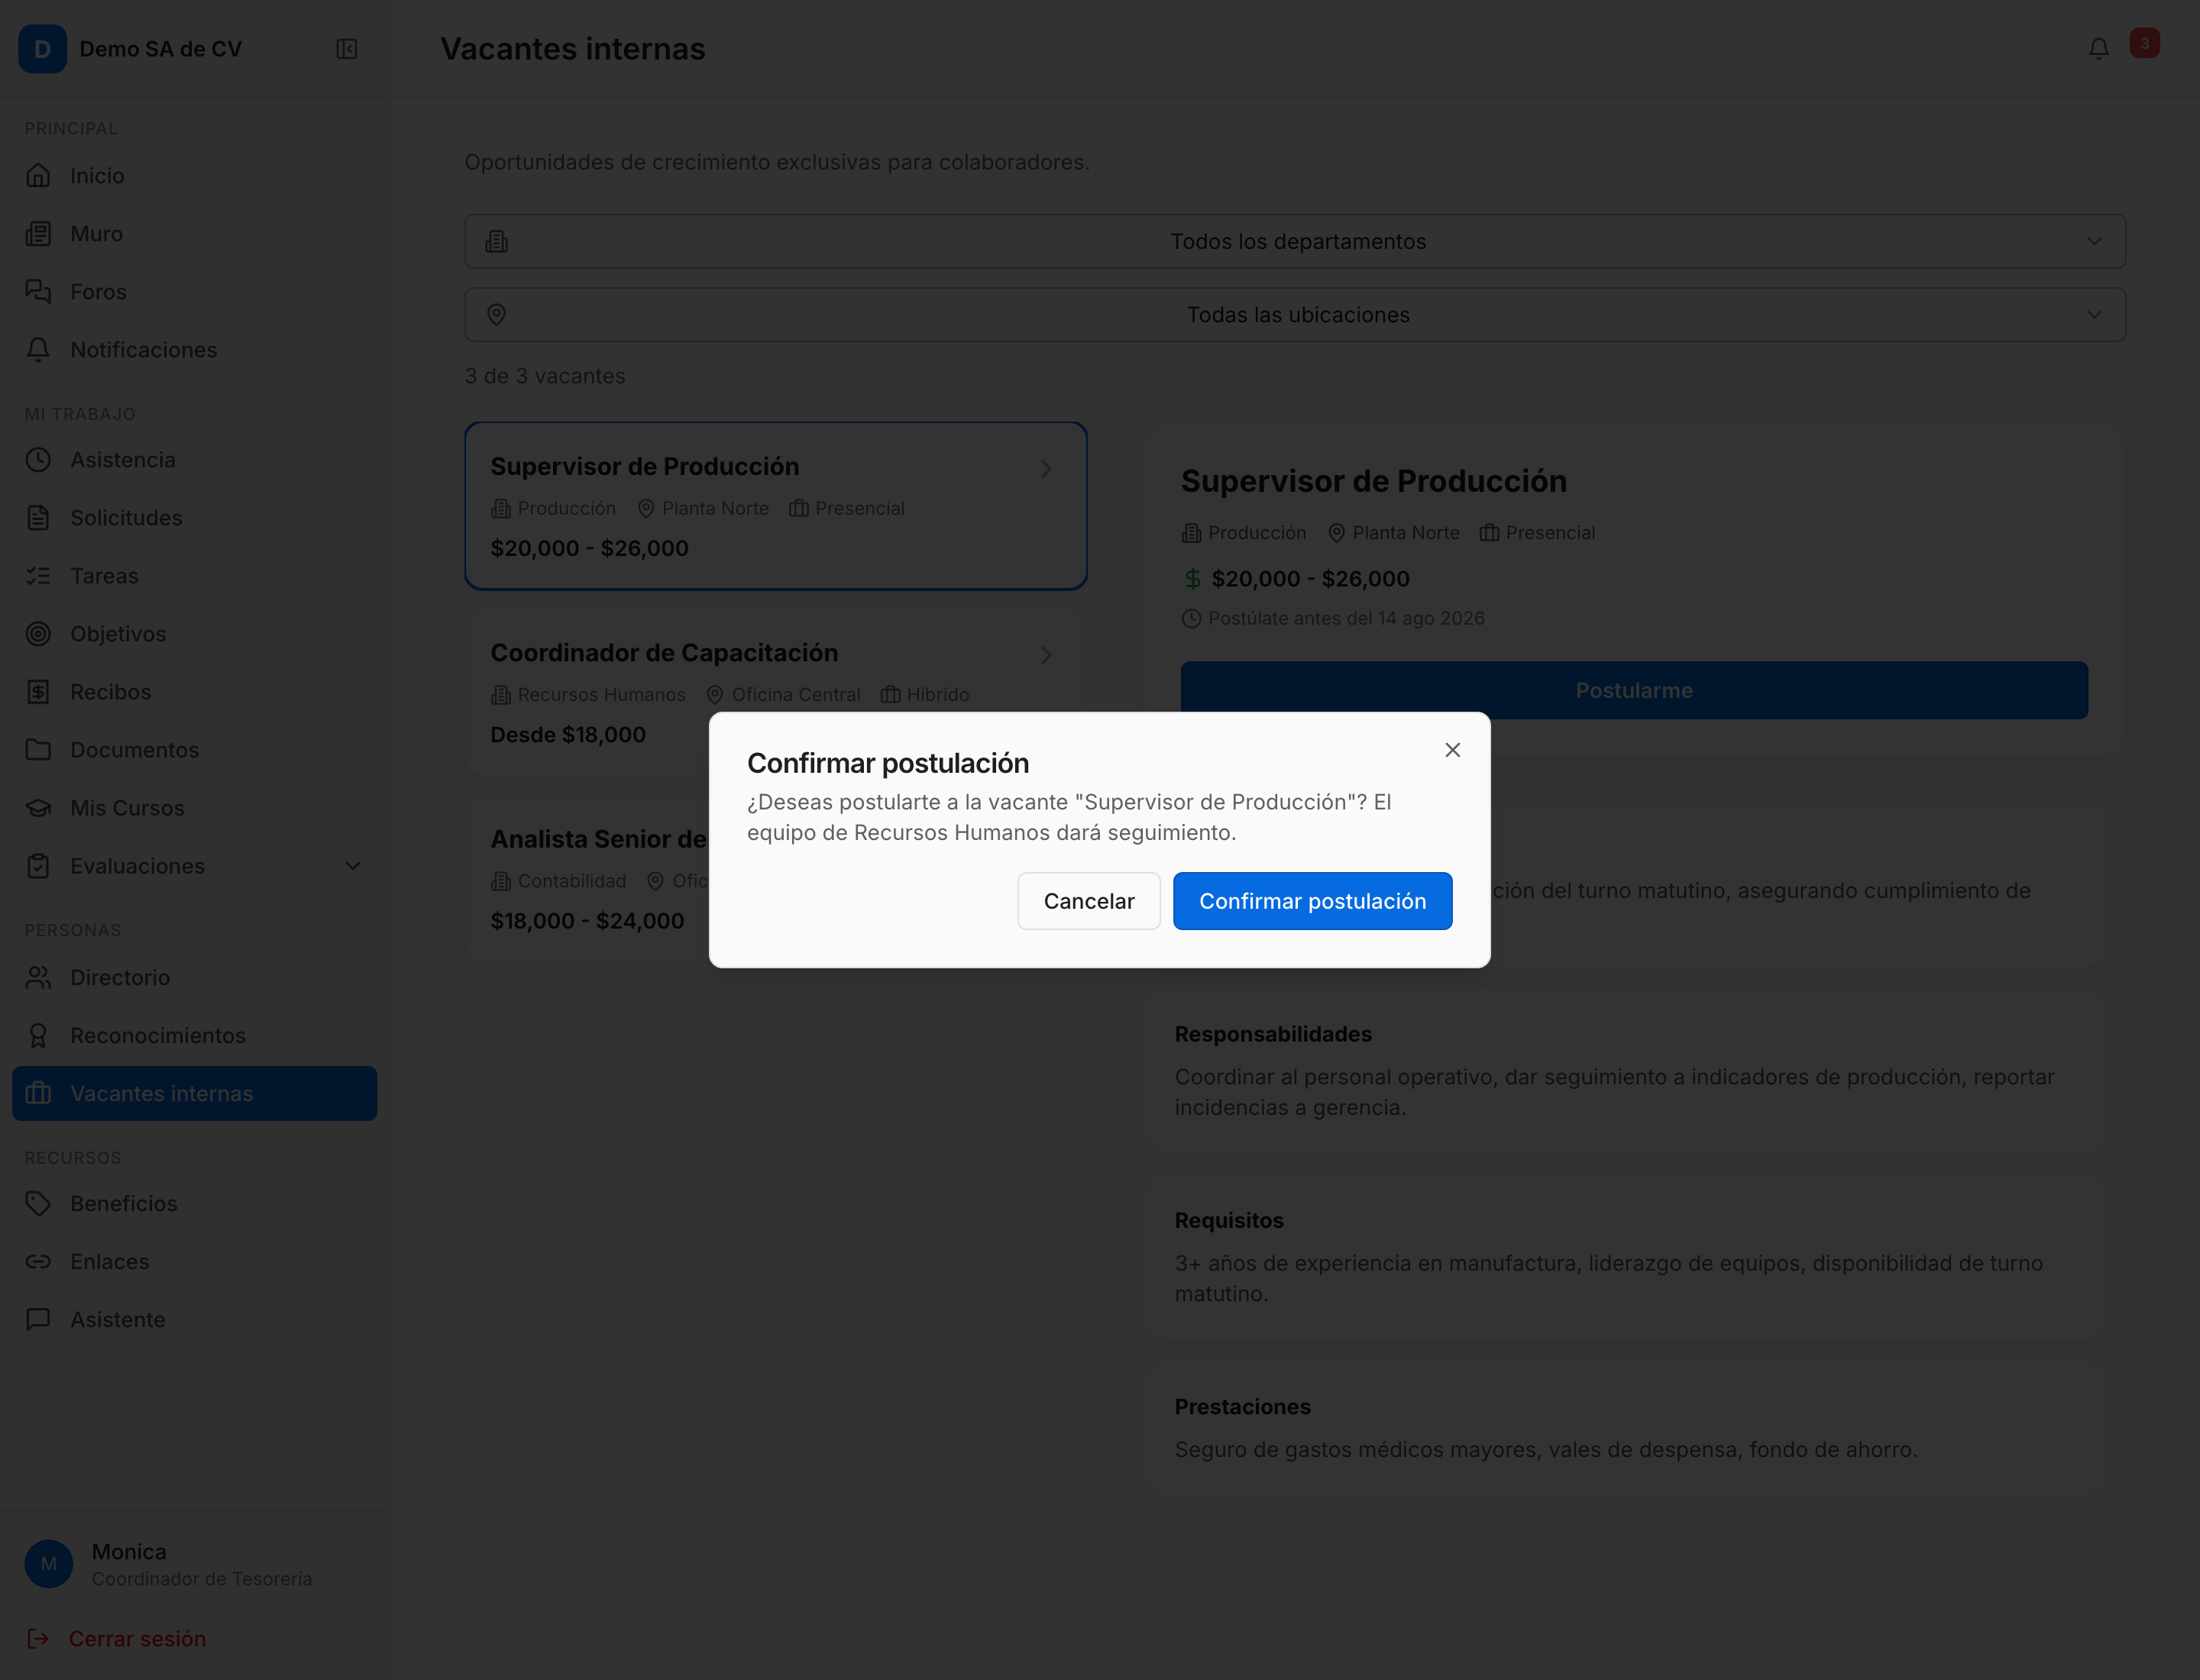Open Directorio people icon
The image size is (2200, 1680).
tap(38, 978)
